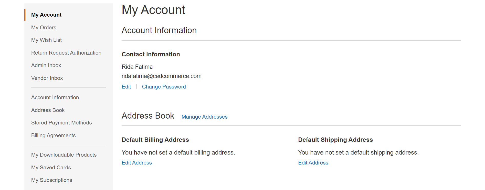Click the My Account page title
The width and height of the screenshot is (485, 190).
coord(153,10)
